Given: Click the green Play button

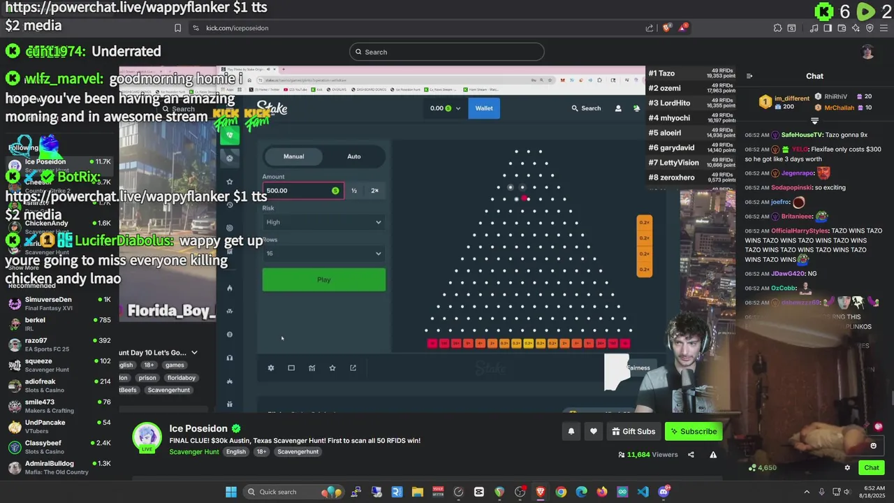Looking at the screenshot, I should click(323, 279).
